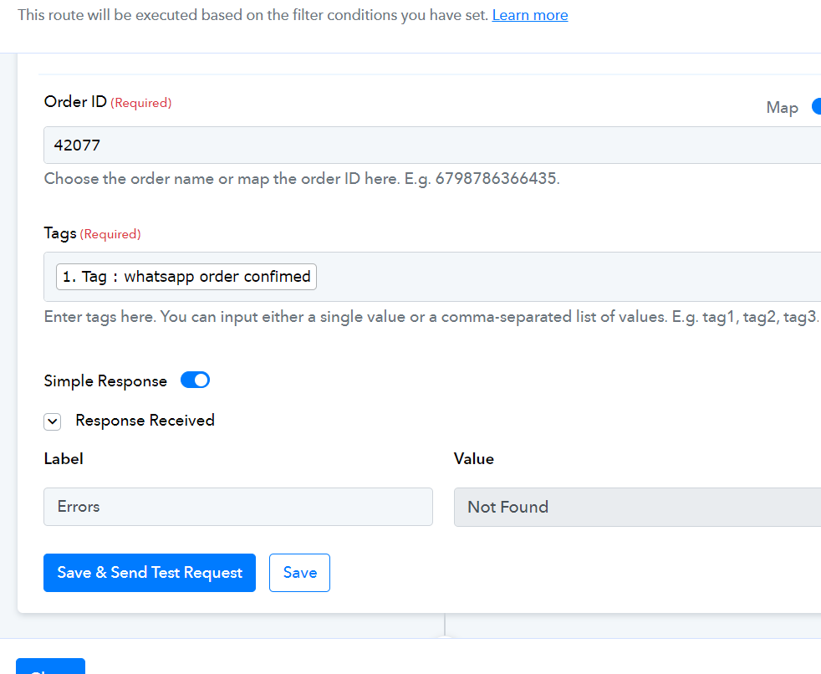821x674 pixels.
Task: Click the Label column header
Action: (64, 459)
